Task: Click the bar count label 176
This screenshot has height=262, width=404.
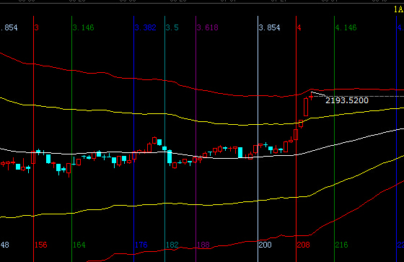Action: point(141,245)
